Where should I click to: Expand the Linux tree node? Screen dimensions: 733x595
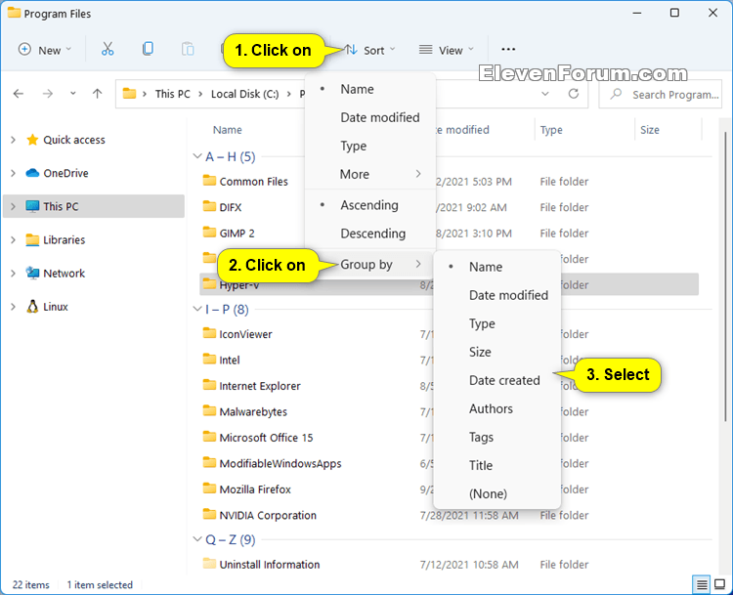click(x=13, y=307)
